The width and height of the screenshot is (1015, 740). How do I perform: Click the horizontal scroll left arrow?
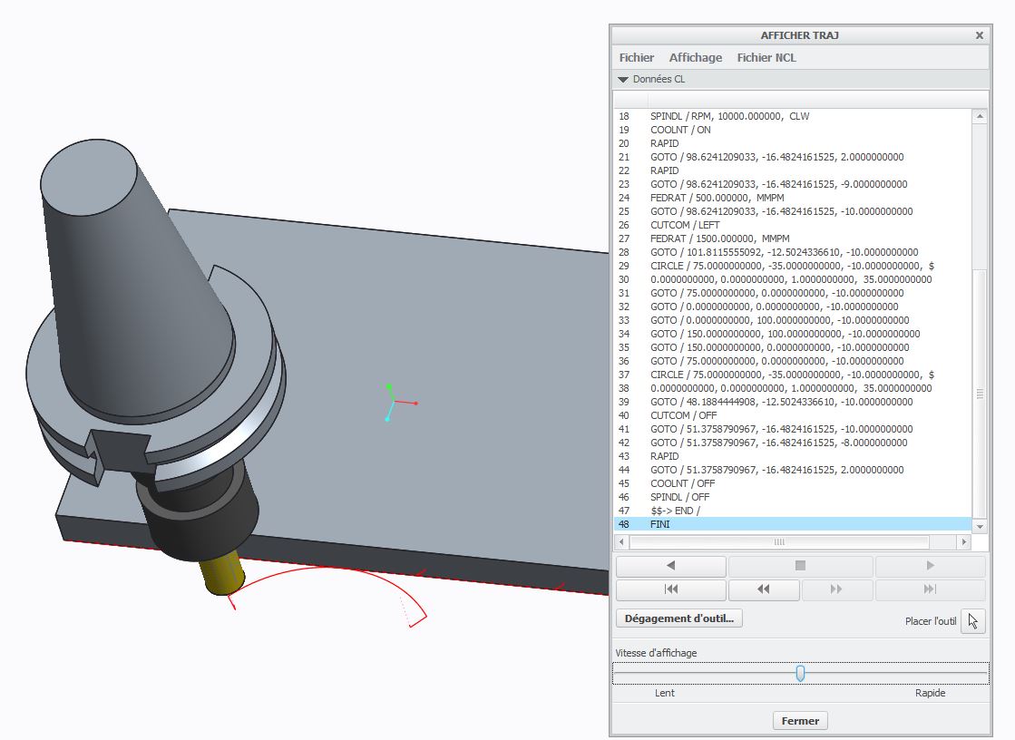point(621,542)
